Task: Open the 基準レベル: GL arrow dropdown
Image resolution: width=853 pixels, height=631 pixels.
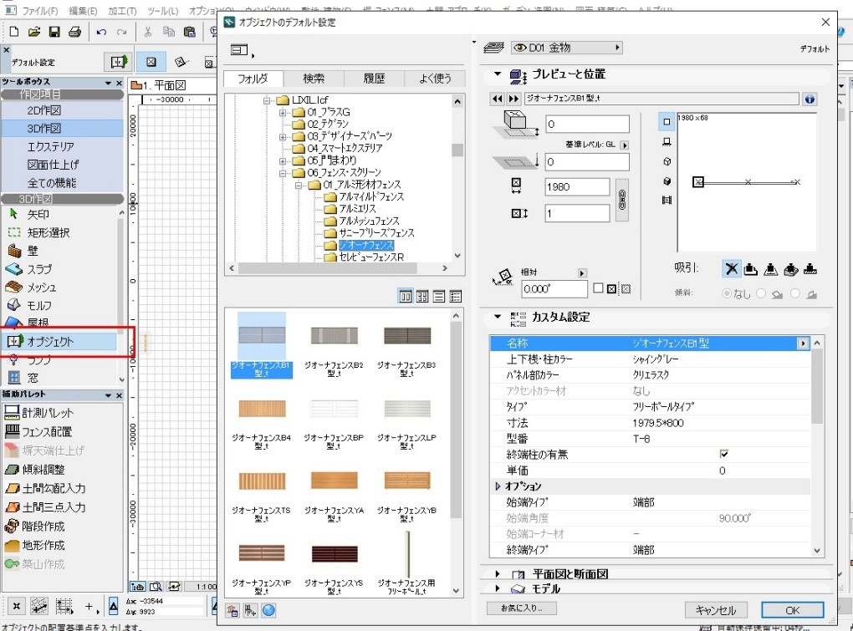Action: click(x=625, y=145)
